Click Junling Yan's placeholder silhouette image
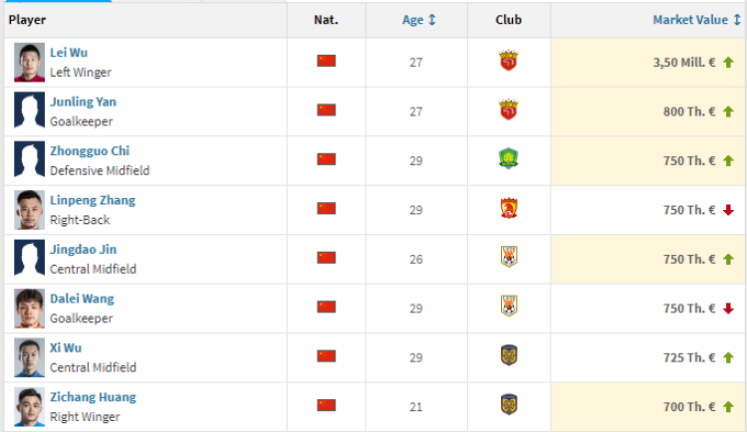The width and height of the screenshot is (747, 432). tap(29, 111)
